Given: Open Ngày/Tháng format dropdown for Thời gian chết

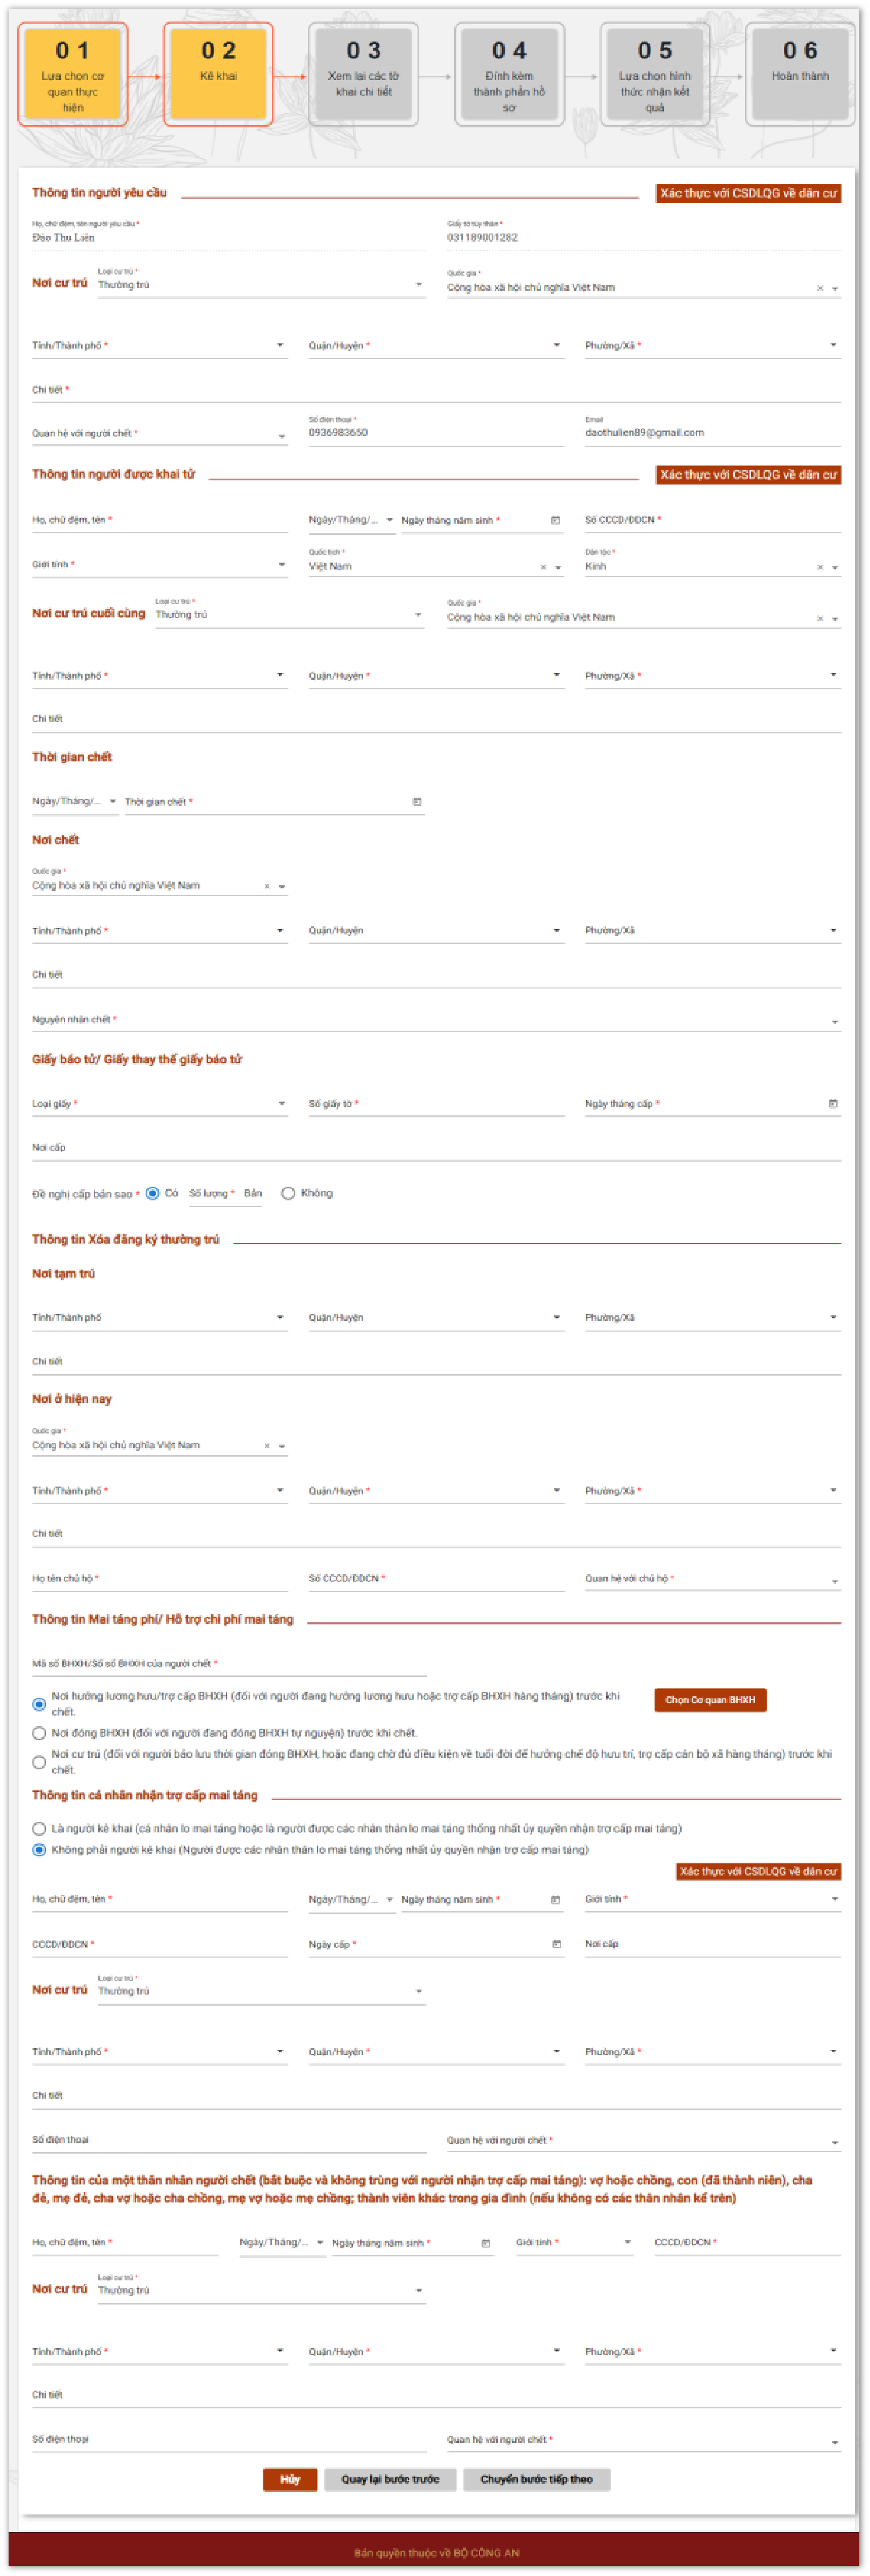Looking at the screenshot, I should coord(75,802).
